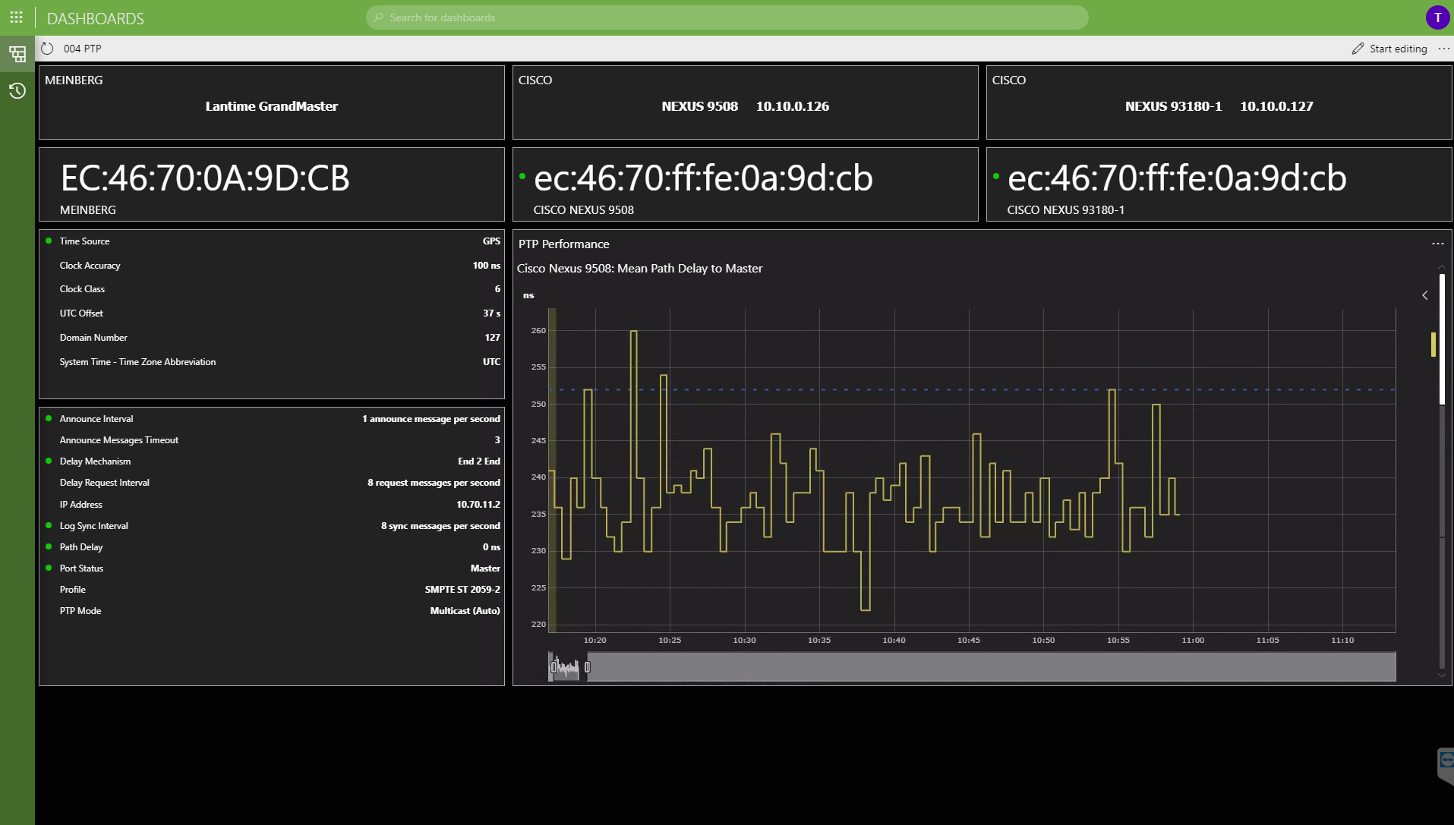Click the CISCO NEXUS 93180-1 clock identity value
1454x825 pixels.
click(1177, 178)
